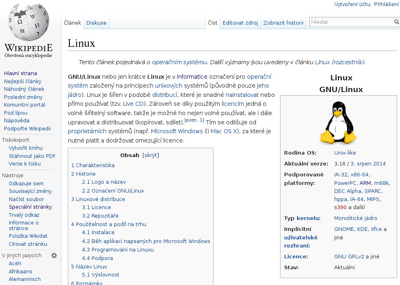Viewport: 400px width, 285px height.
Task: Open the pozn. 1 footnote
Action: coord(194,120)
